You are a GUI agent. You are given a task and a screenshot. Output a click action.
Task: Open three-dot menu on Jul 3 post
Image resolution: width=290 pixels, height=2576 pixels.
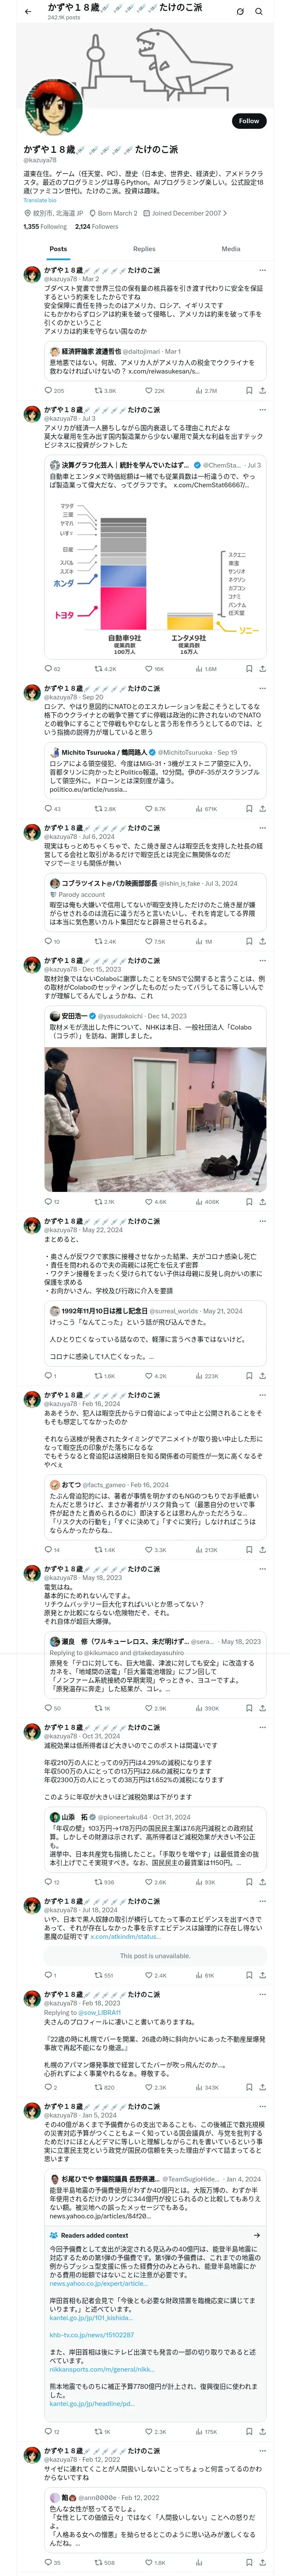262,410
